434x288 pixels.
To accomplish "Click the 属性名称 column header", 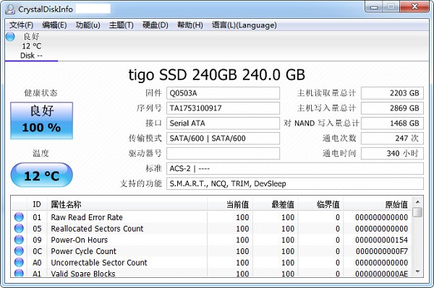I will (x=127, y=204).
